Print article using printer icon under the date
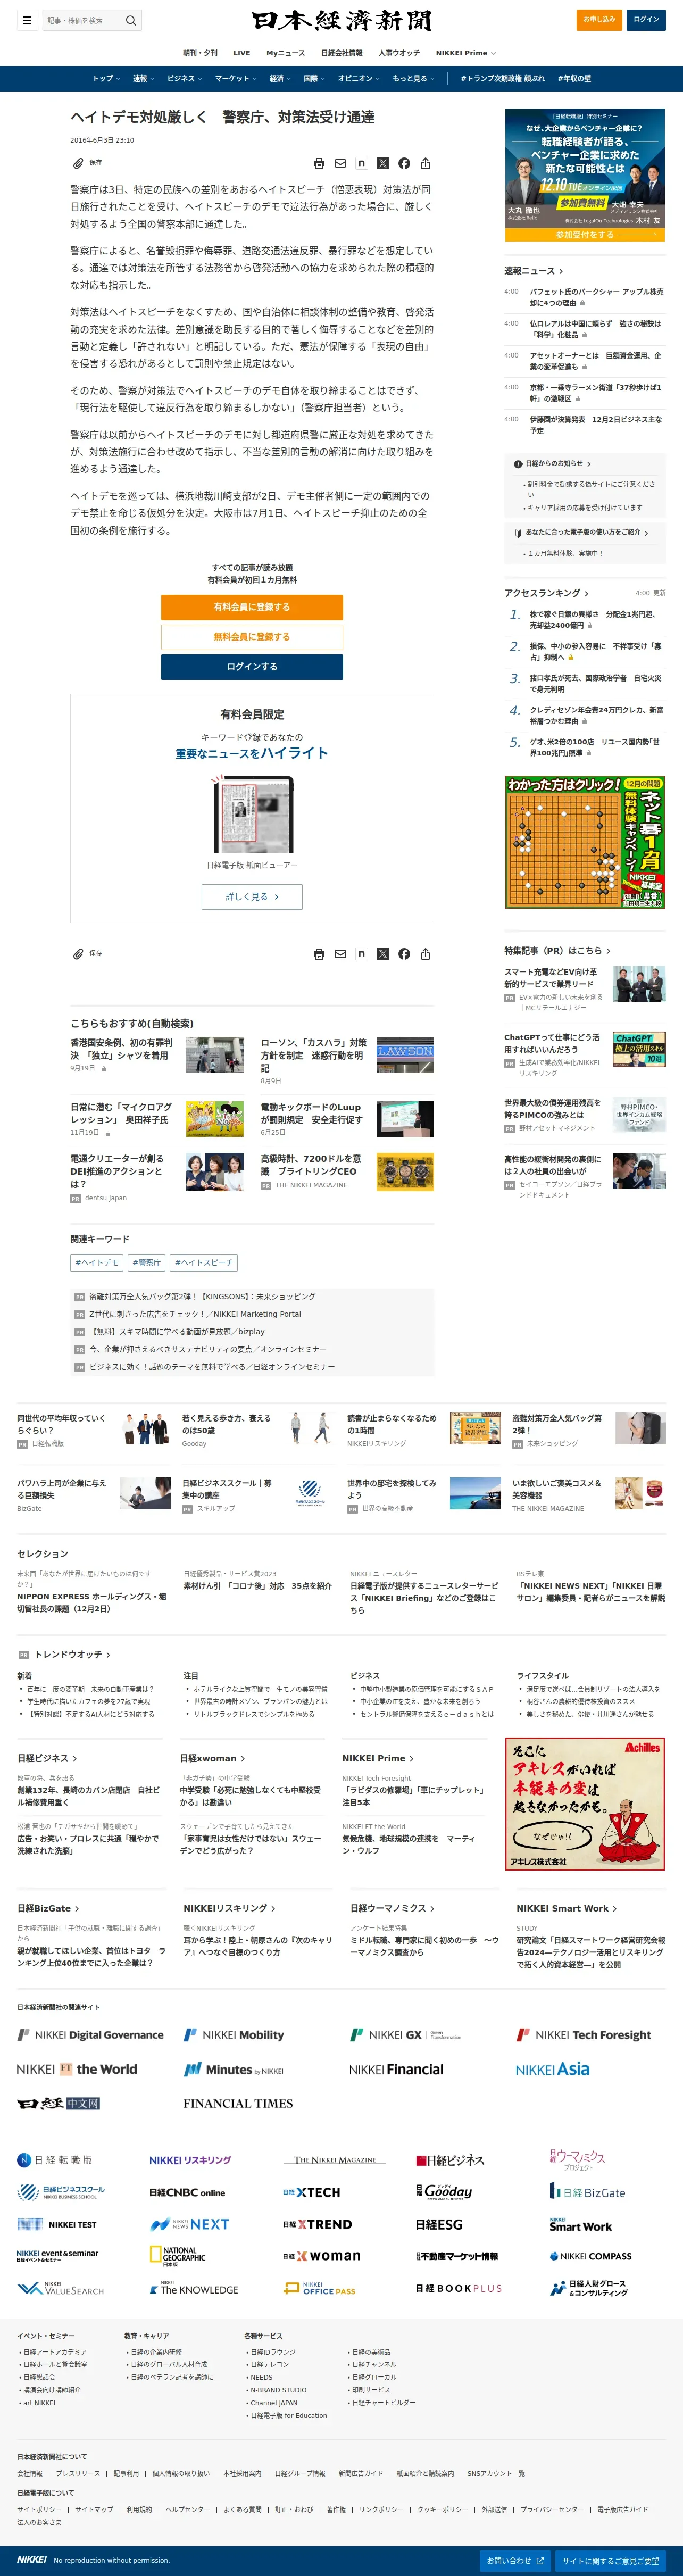Viewport: 683px width, 2576px height. pyautogui.click(x=319, y=163)
